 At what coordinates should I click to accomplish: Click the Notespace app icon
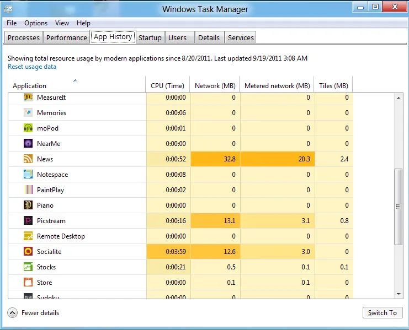point(28,175)
